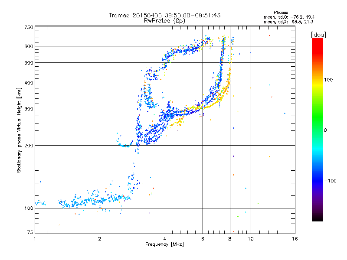This screenshot has height=260, width=347.
Task: Click the x-axis tick label '2'
Action: [x=100, y=239]
